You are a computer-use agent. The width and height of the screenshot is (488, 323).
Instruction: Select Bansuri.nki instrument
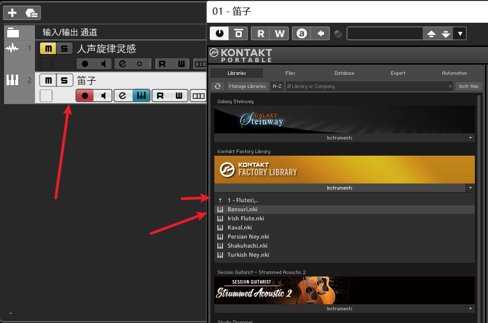tap(344, 209)
